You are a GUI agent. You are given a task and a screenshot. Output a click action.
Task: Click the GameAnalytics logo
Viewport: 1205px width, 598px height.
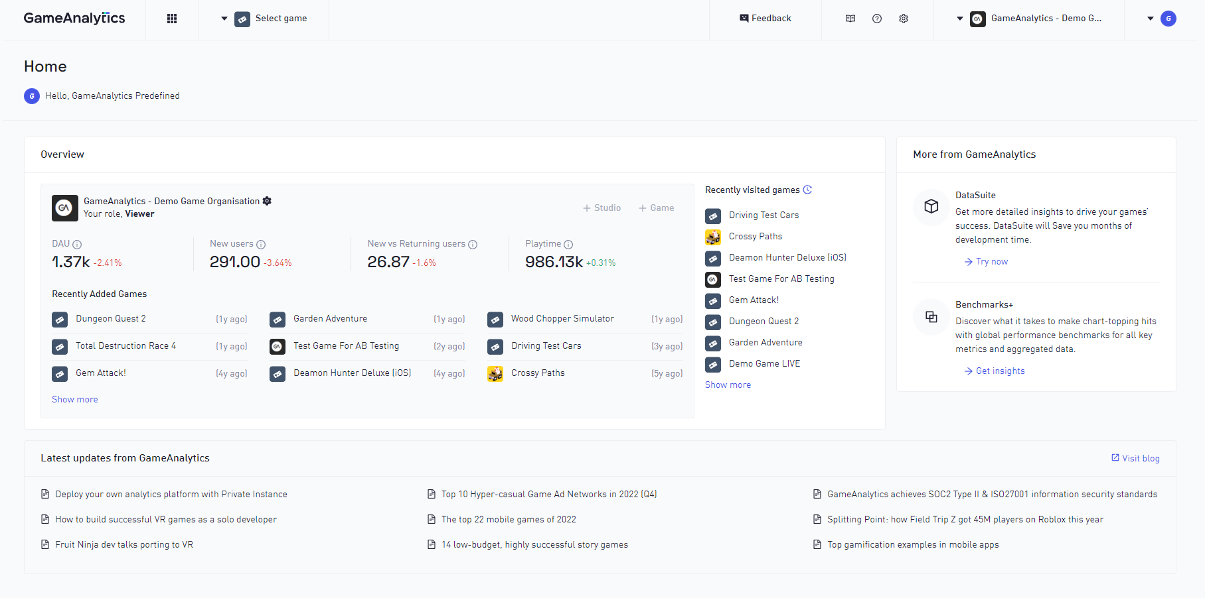pyautogui.click(x=74, y=18)
